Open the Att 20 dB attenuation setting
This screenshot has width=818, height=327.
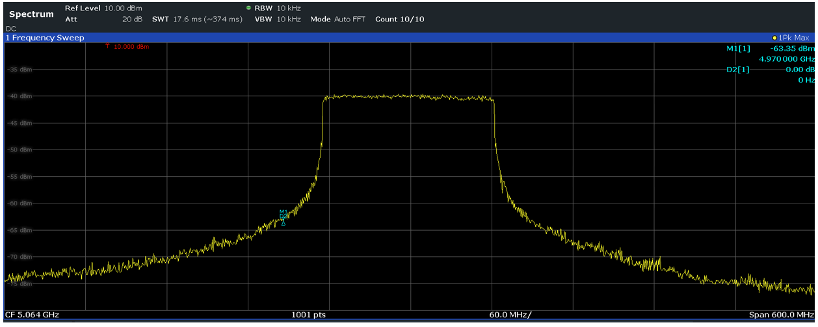coord(103,19)
